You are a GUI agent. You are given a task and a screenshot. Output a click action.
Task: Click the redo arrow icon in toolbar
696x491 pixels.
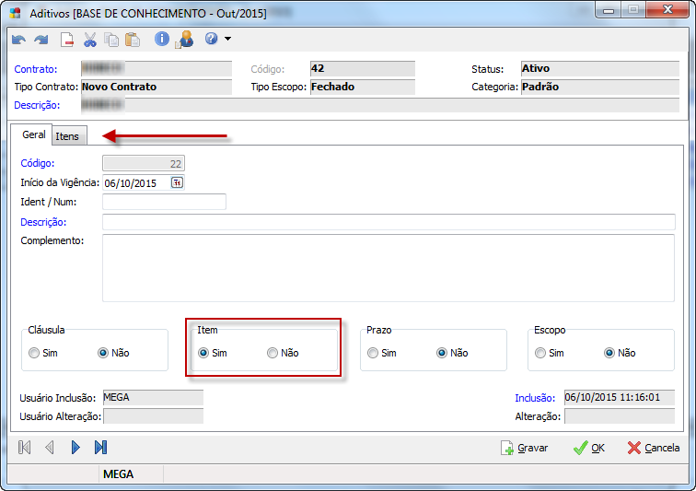tap(41, 39)
